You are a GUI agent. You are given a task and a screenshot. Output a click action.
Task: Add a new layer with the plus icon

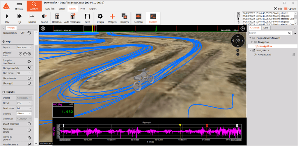point(25,54)
